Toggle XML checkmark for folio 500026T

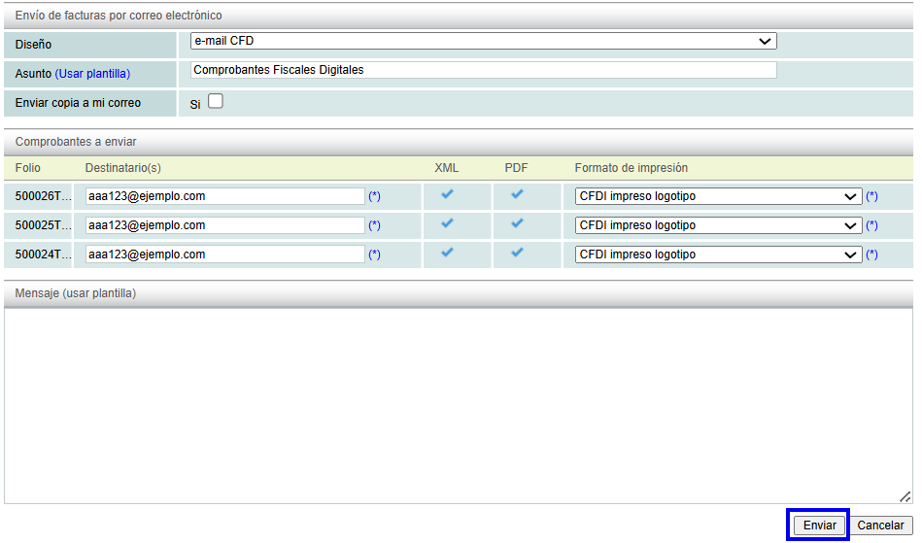[447, 194]
